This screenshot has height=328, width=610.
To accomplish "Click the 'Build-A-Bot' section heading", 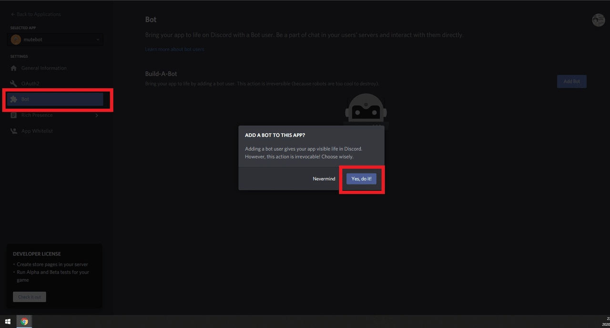I will [161, 74].
